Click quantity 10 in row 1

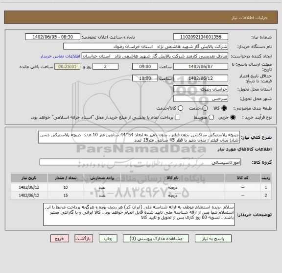pyautogui.click(x=66, y=187)
